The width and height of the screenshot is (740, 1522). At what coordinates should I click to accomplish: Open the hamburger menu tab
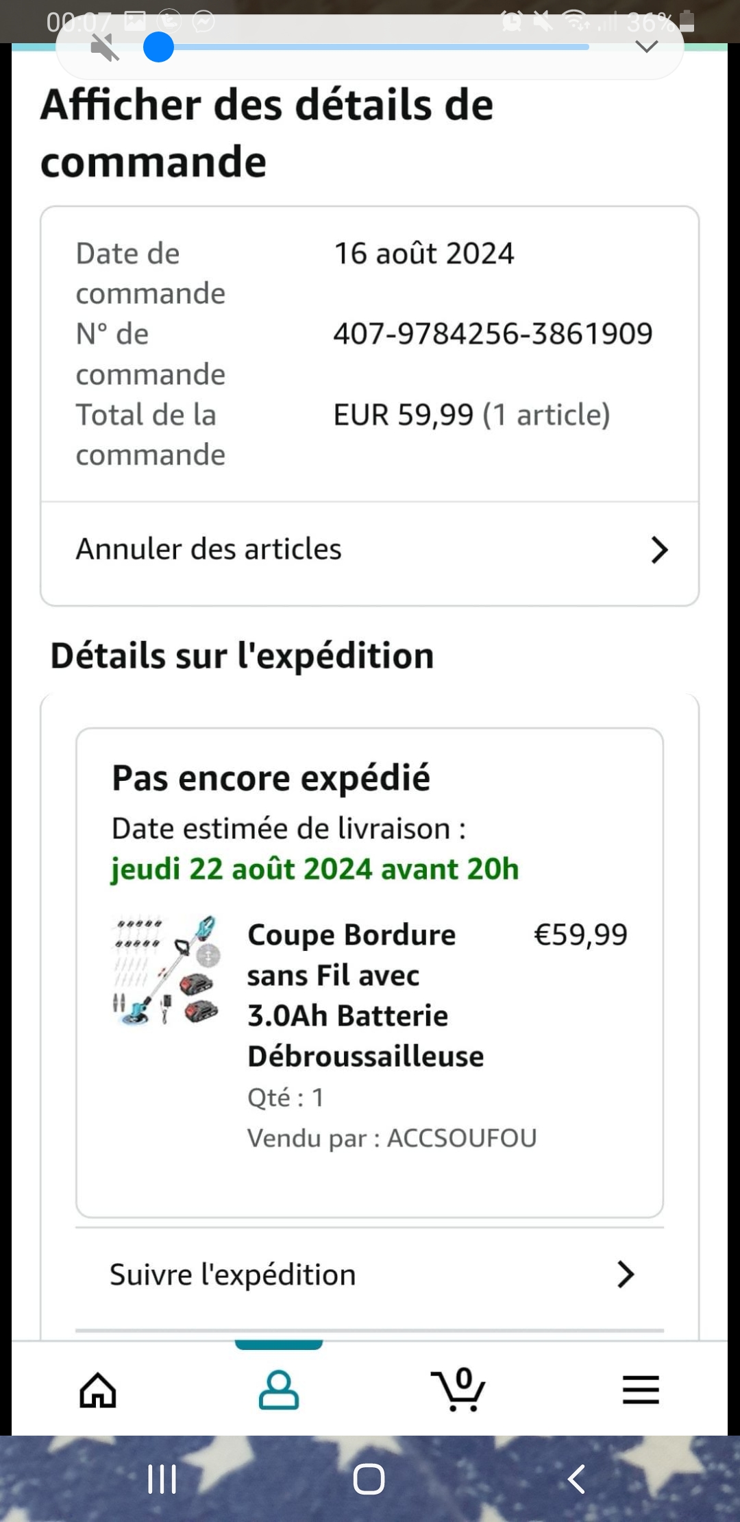point(641,1390)
